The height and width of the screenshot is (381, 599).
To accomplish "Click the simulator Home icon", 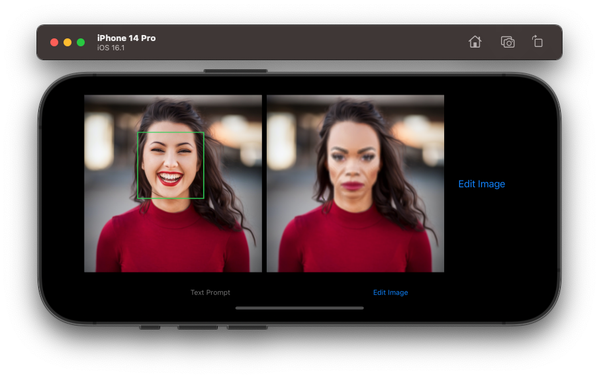I will tap(475, 42).
